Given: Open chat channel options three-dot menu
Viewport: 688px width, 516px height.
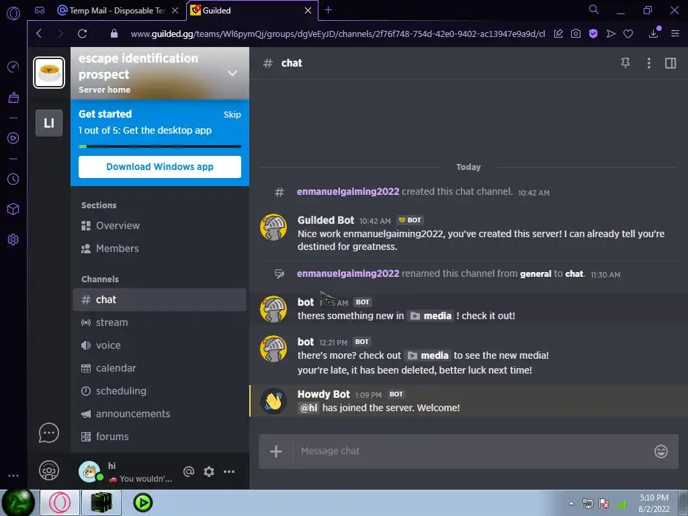Looking at the screenshot, I should click(x=648, y=63).
